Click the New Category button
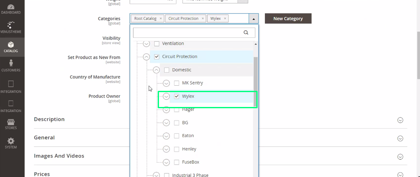 [288, 18]
